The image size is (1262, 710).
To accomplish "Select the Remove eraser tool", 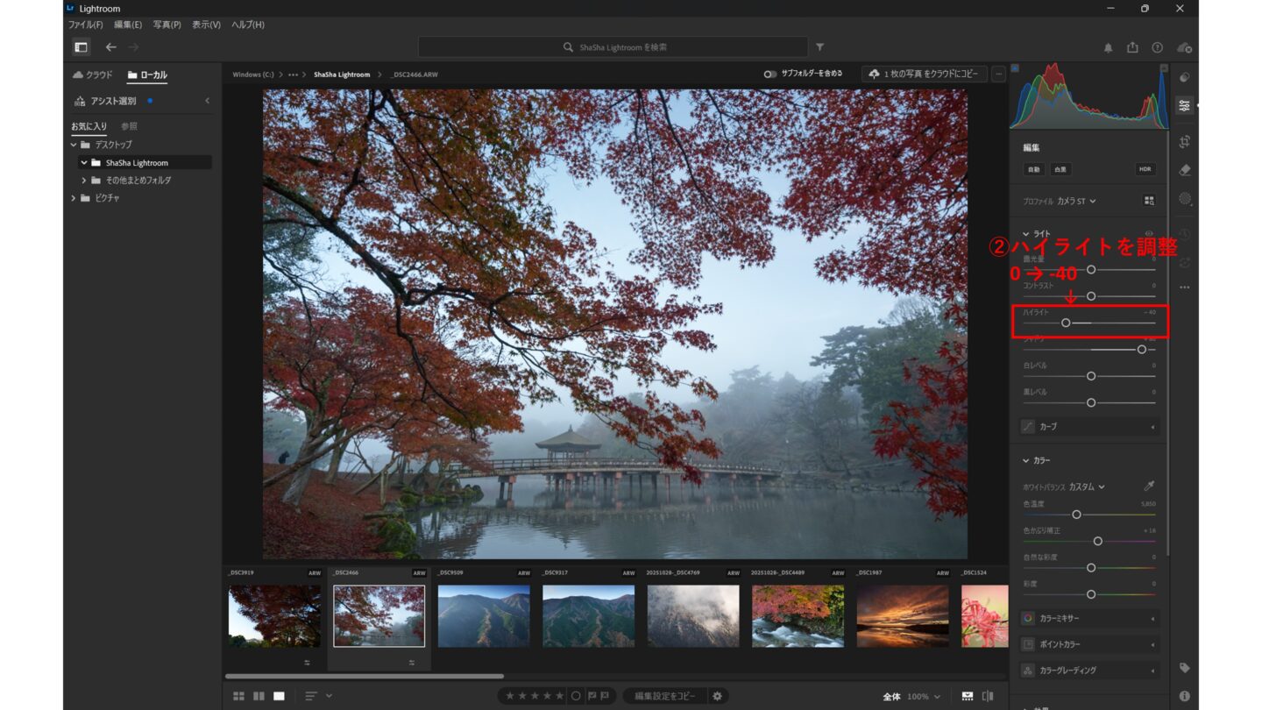I will tap(1185, 170).
